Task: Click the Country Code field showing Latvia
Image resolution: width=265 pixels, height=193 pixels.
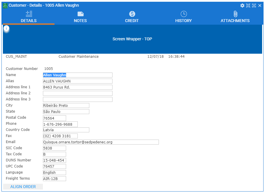Action: (x=66, y=130)
